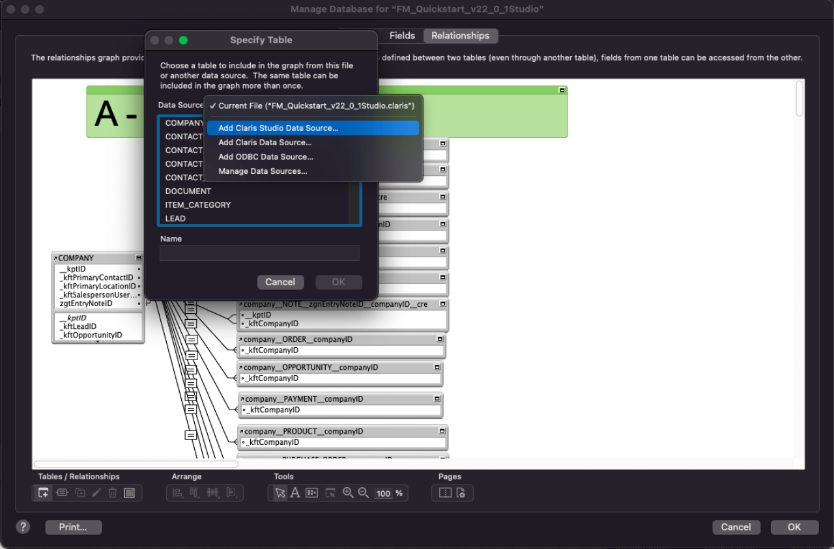The width and height of the screenshot is (834, 549).
Task: Collapse the company__PRODUCT__companyID table occurrence
Action: pyautogui.click(x=442, y=431)
